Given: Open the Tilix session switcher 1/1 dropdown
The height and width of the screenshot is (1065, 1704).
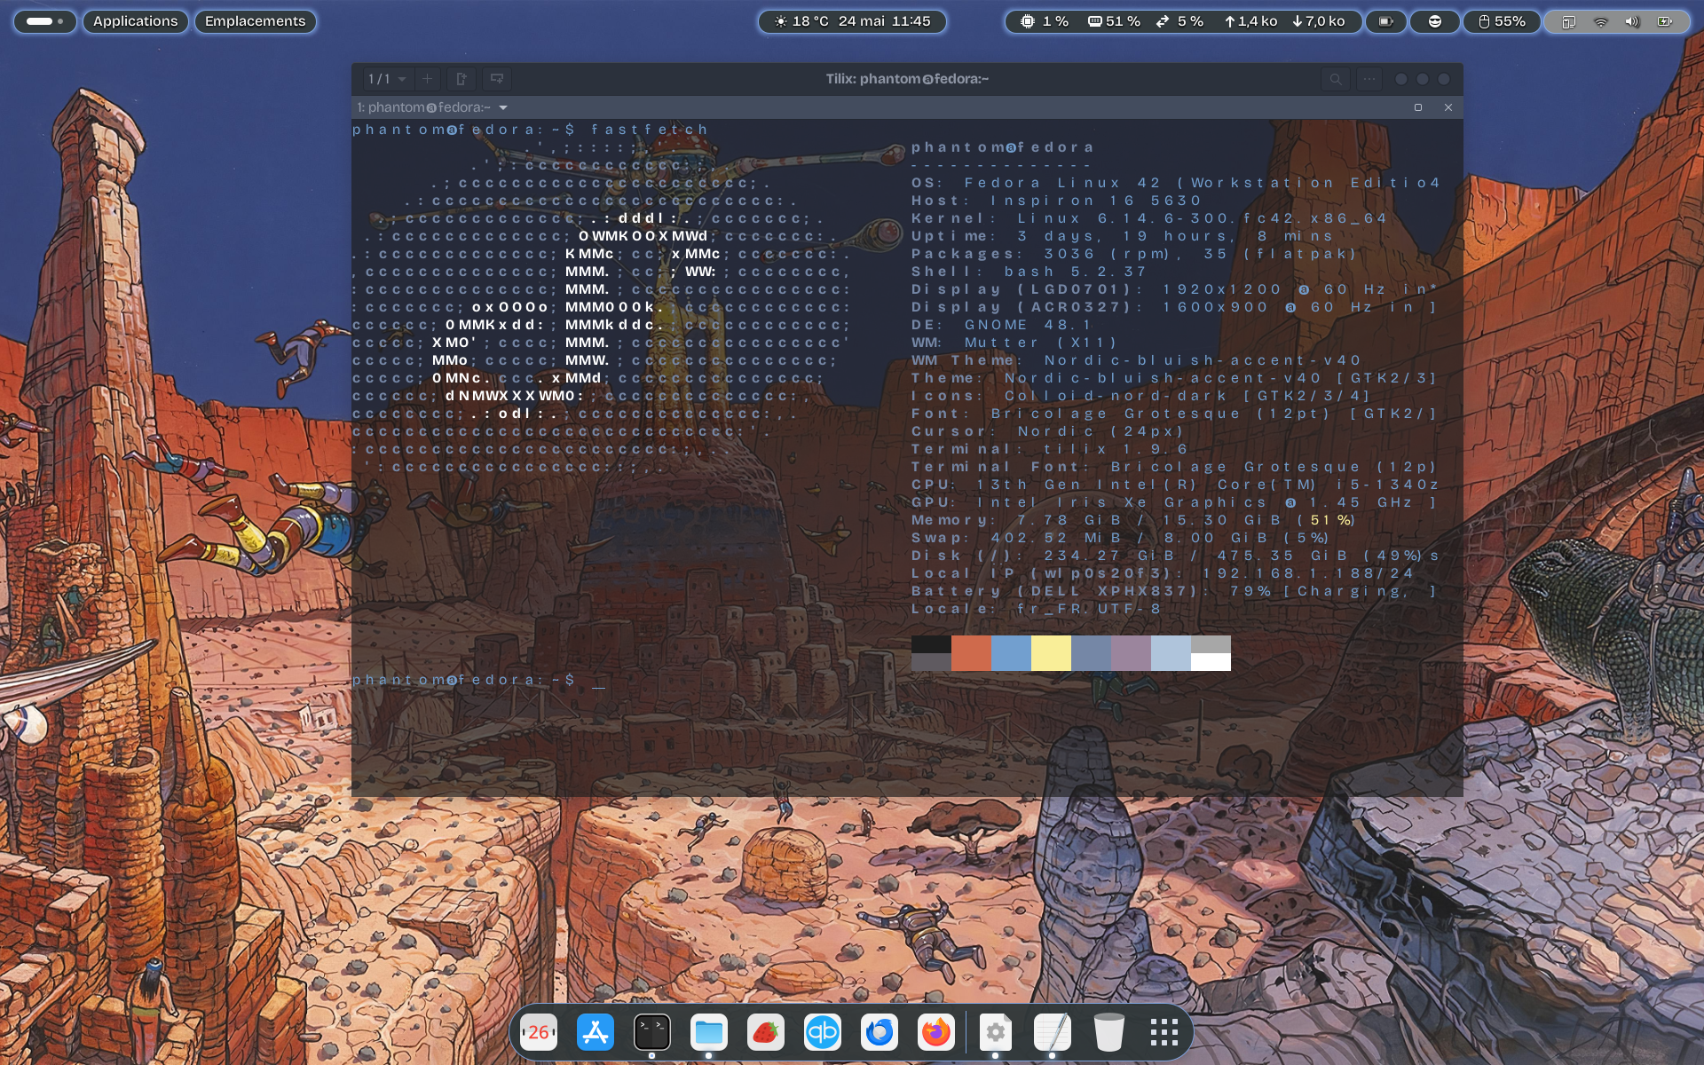Looking at the screenshot, I should tap(386, 79).
